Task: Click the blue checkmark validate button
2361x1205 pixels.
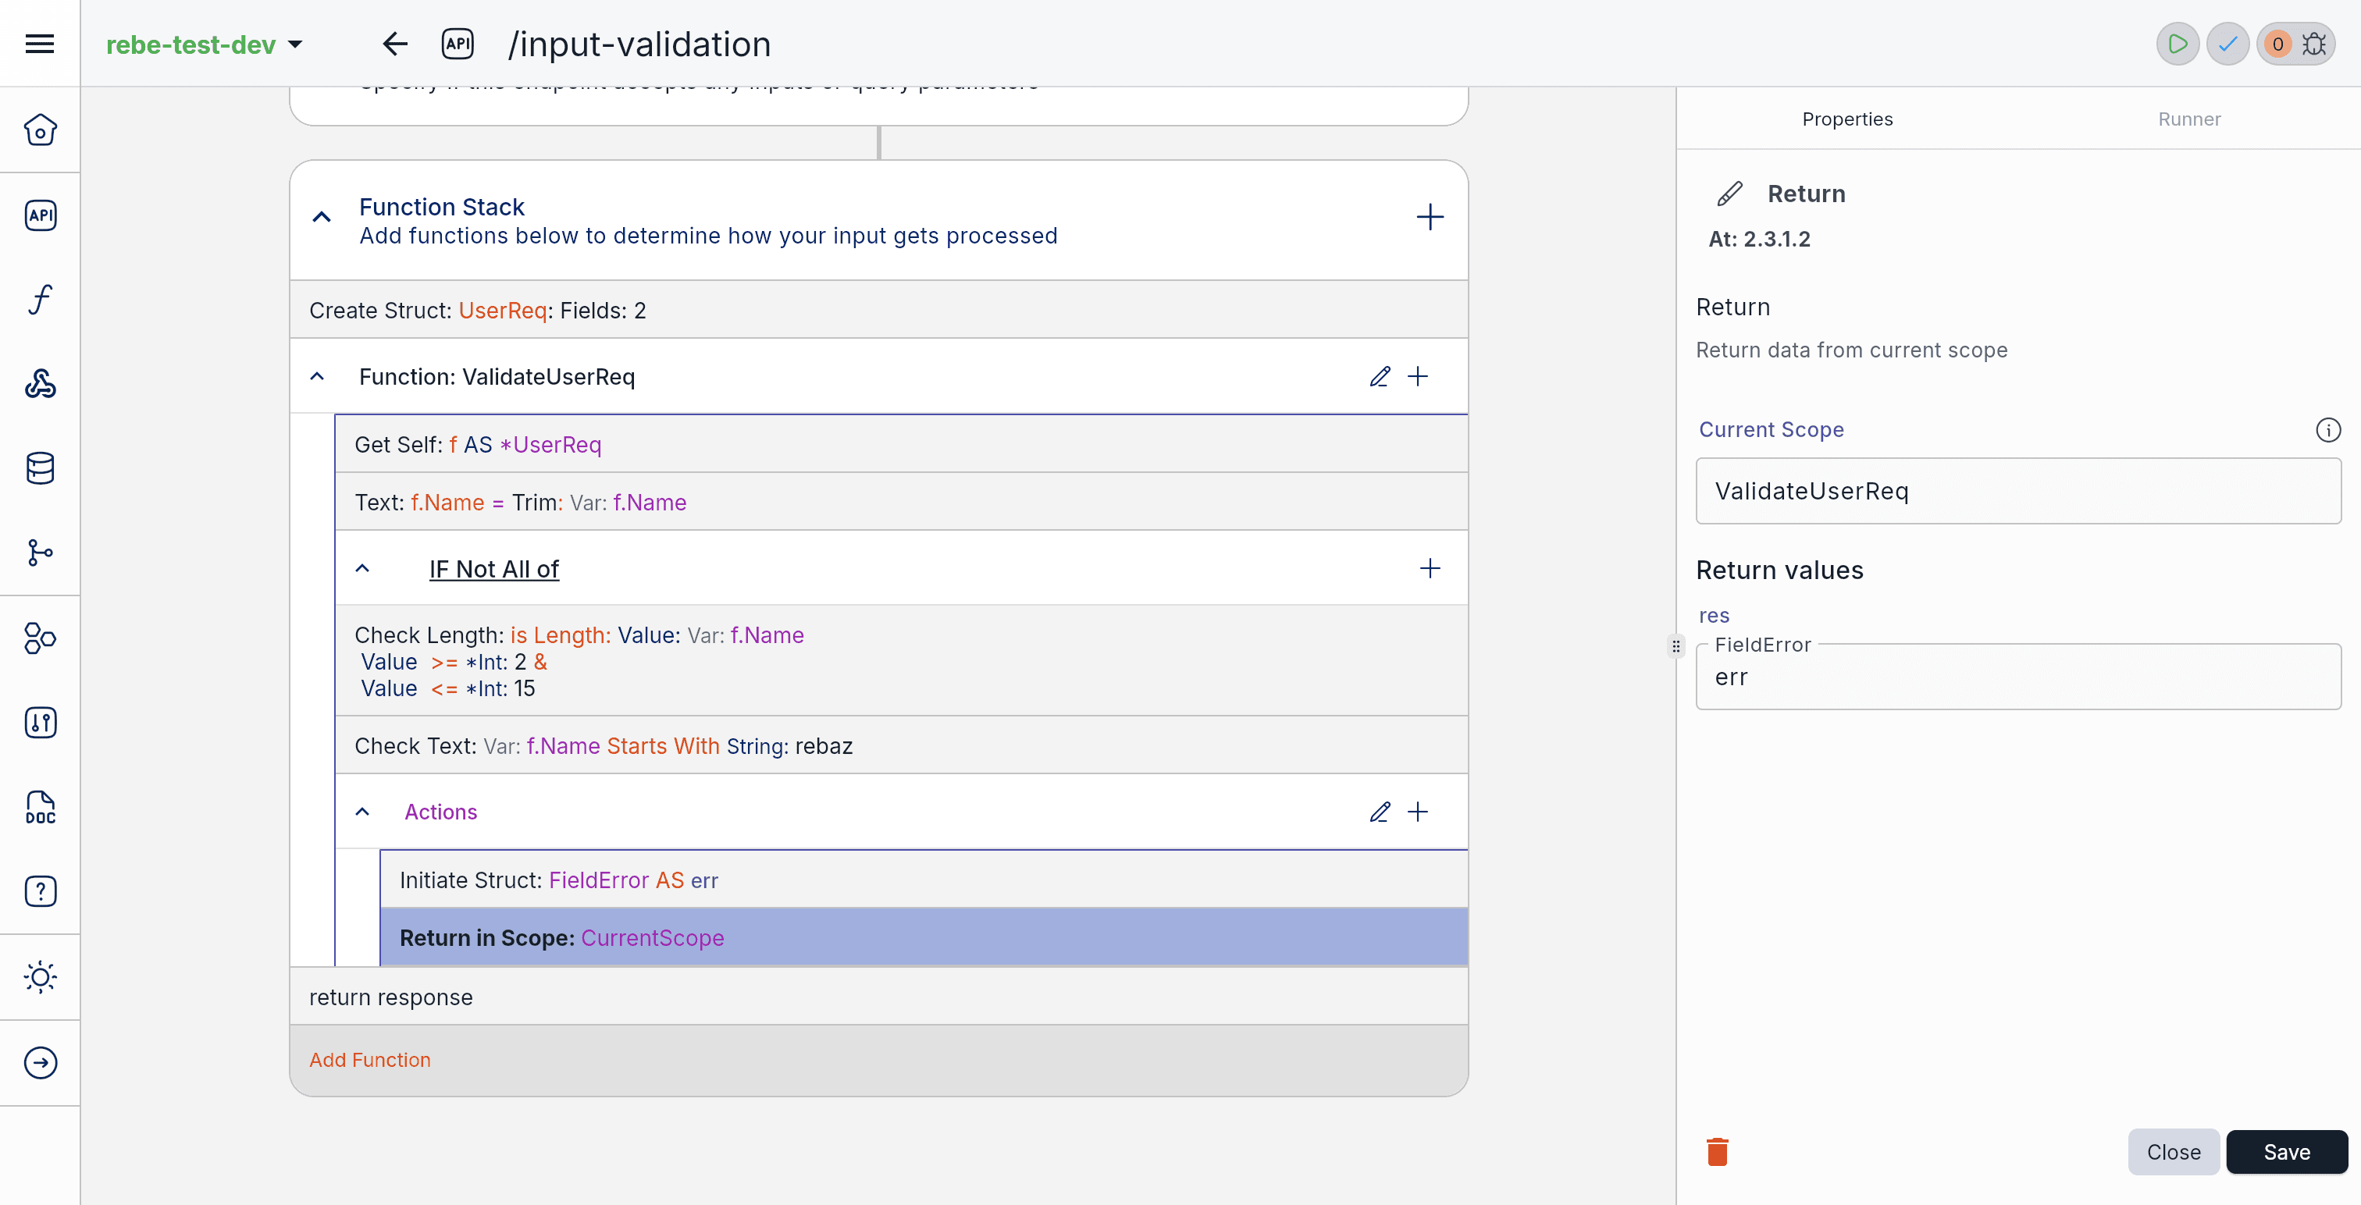Action: [2228, 44]
